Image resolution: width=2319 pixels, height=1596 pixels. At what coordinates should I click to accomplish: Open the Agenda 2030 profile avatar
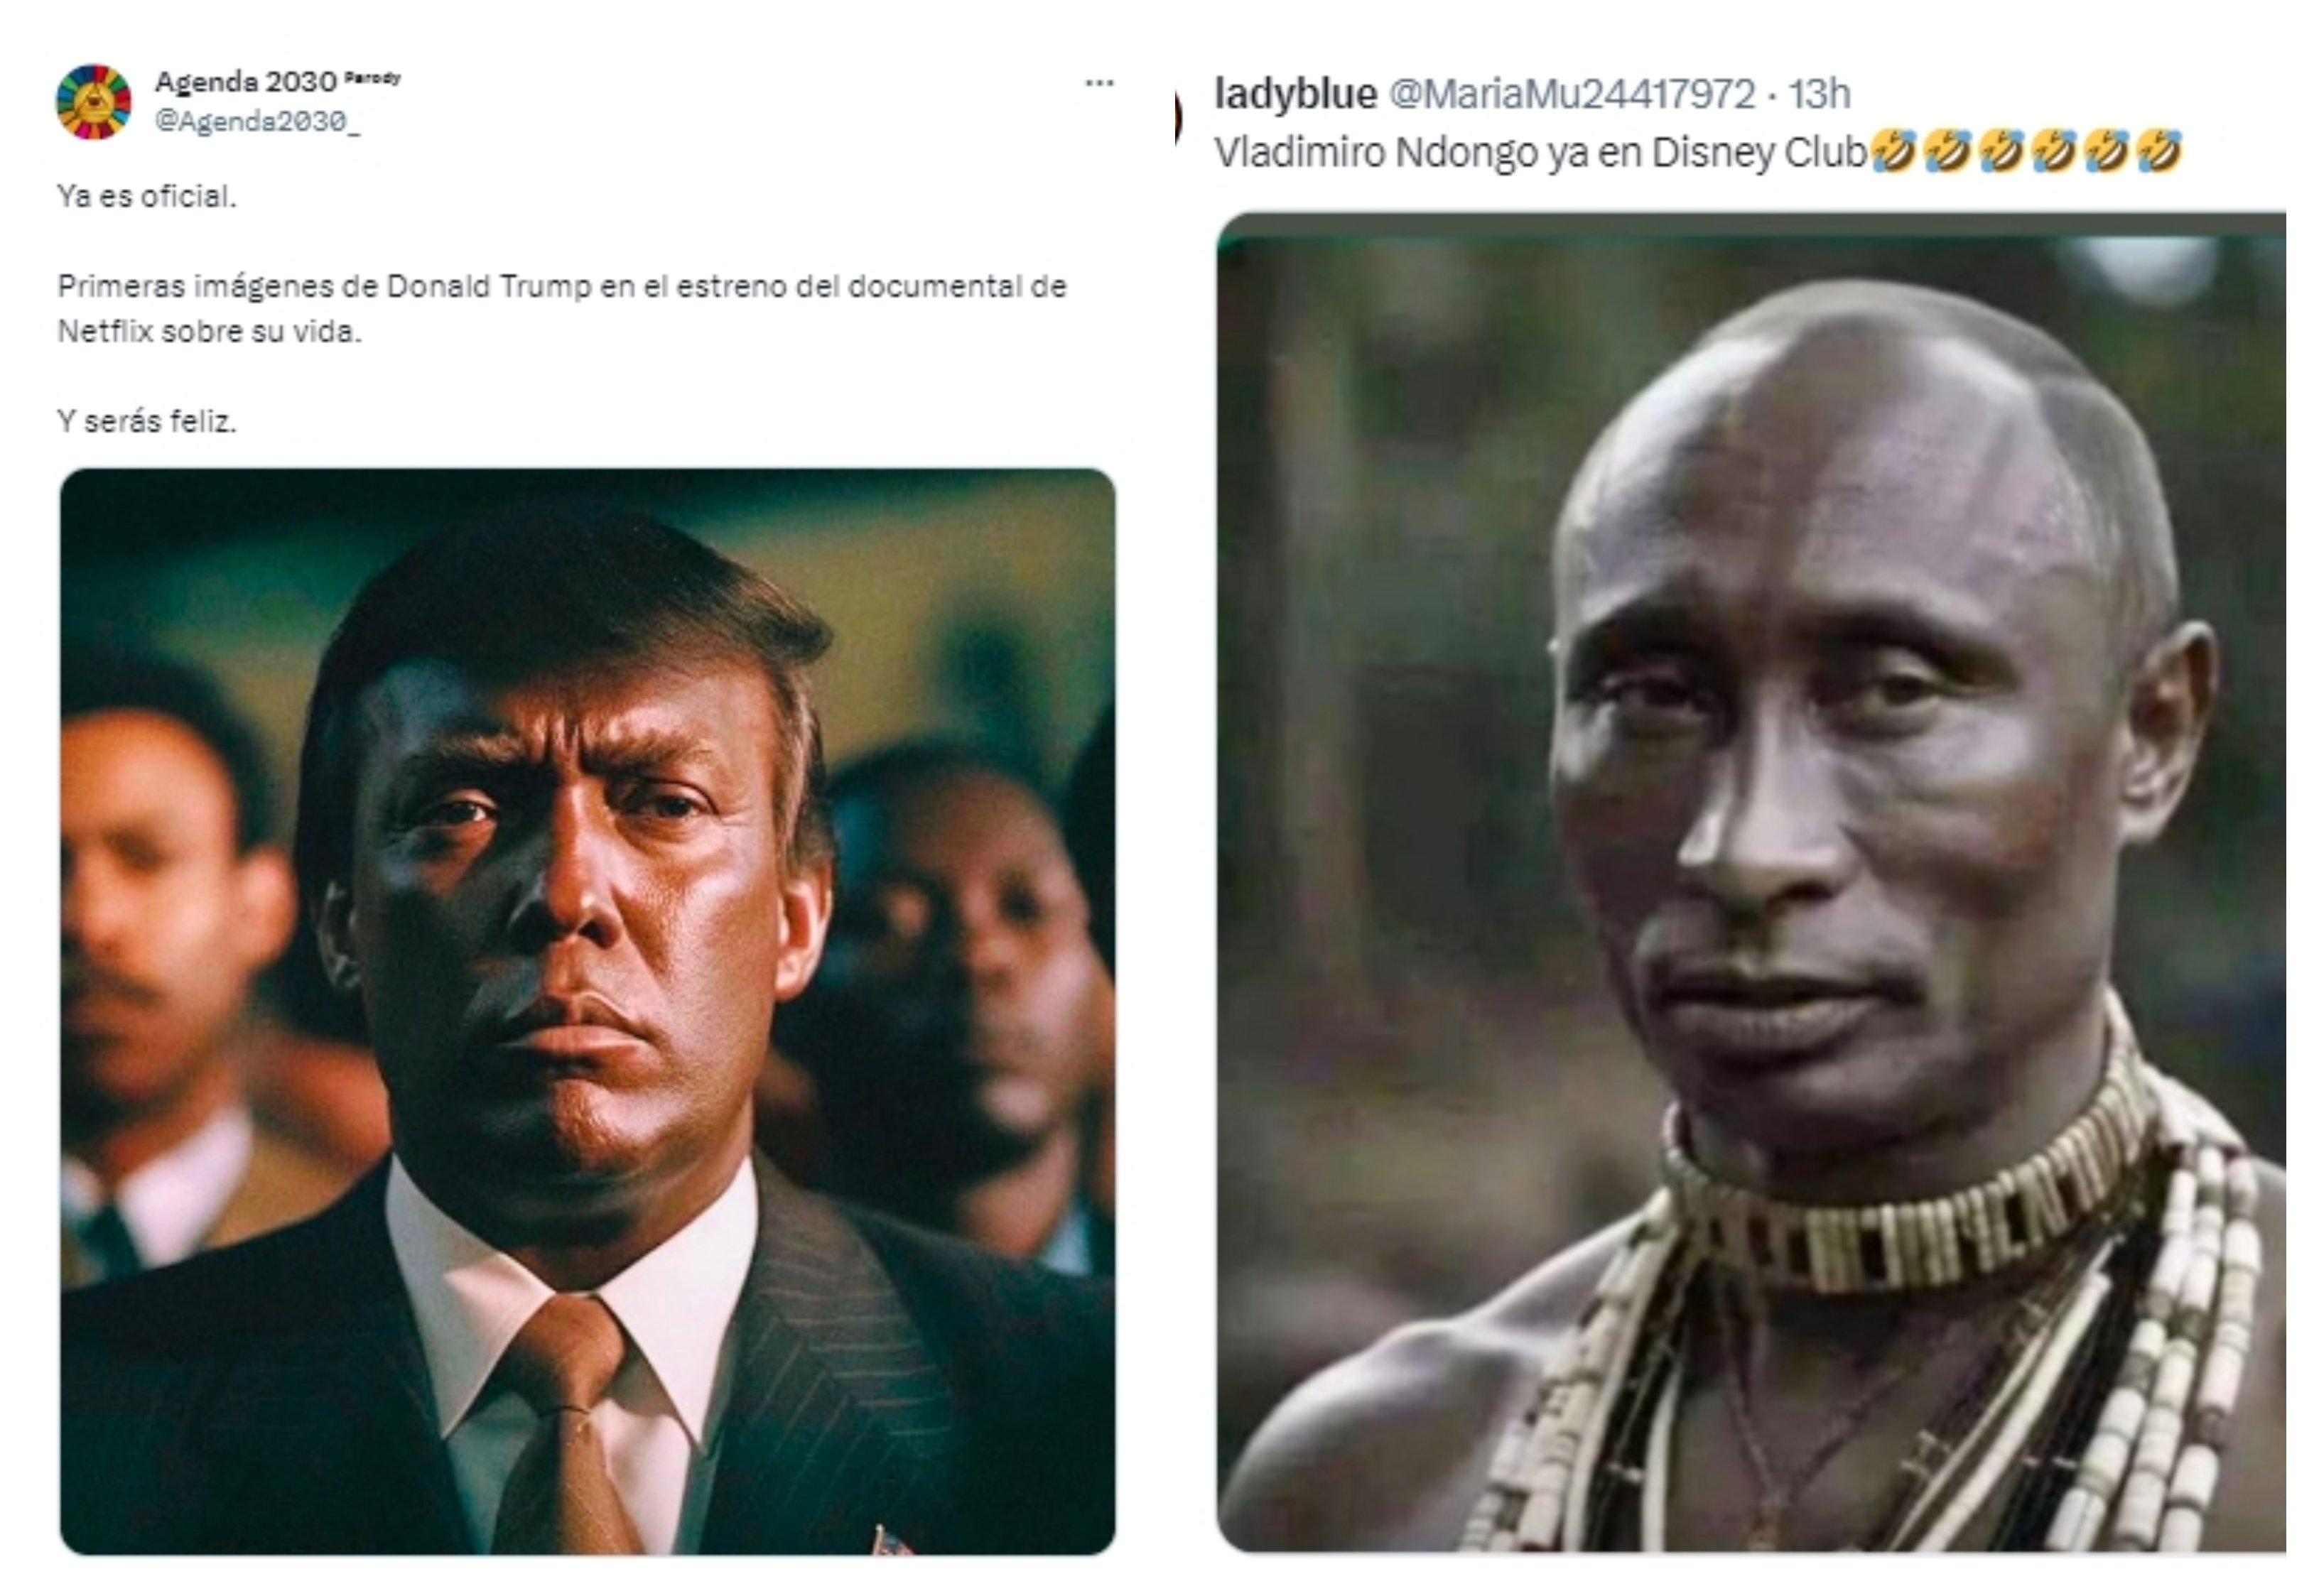[93, 102]
